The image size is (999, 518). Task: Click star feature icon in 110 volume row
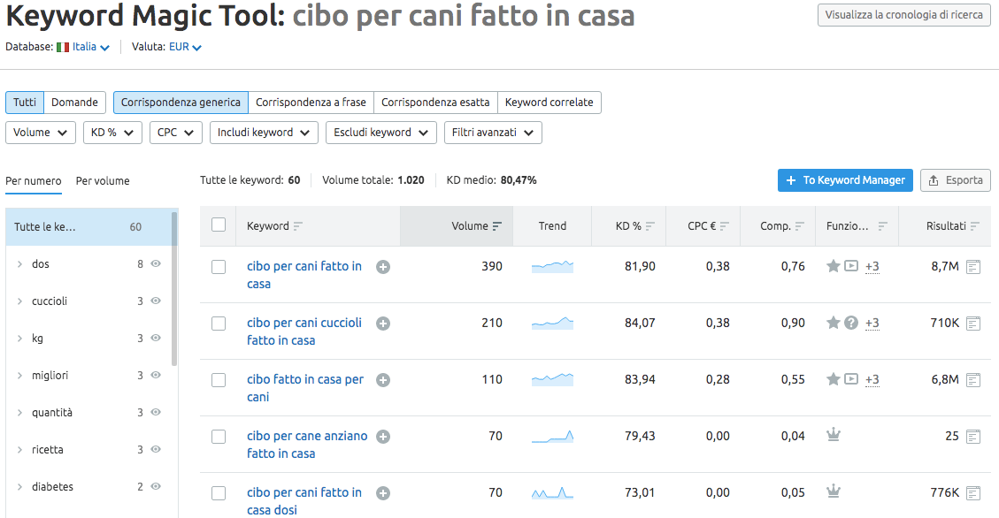(x=833, y=379)
